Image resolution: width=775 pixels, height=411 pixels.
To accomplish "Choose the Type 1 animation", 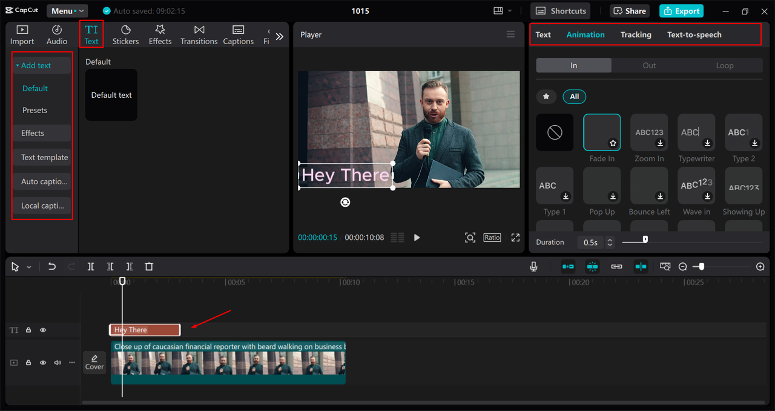I will (x=555, y=186).
